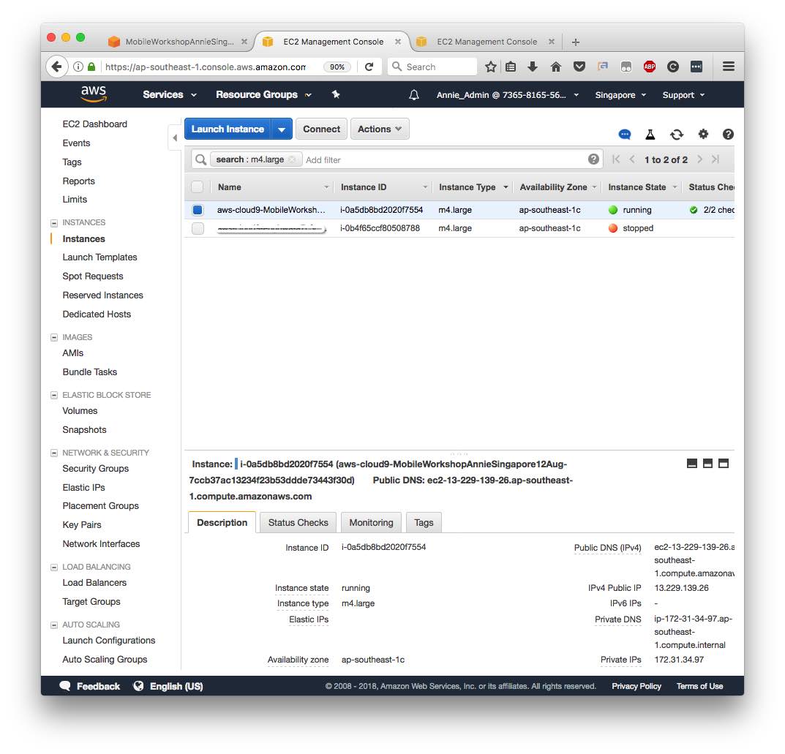Select the Description tab

[x=222, y=522]
